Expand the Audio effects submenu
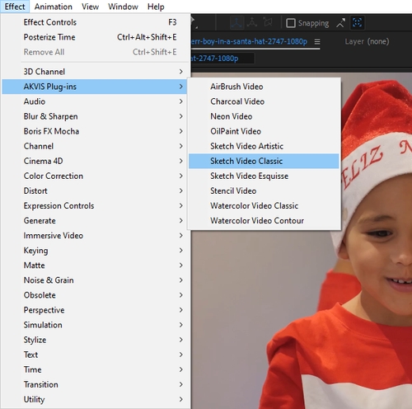The height and width of the screenshot is (409, 412). [95, 101]
